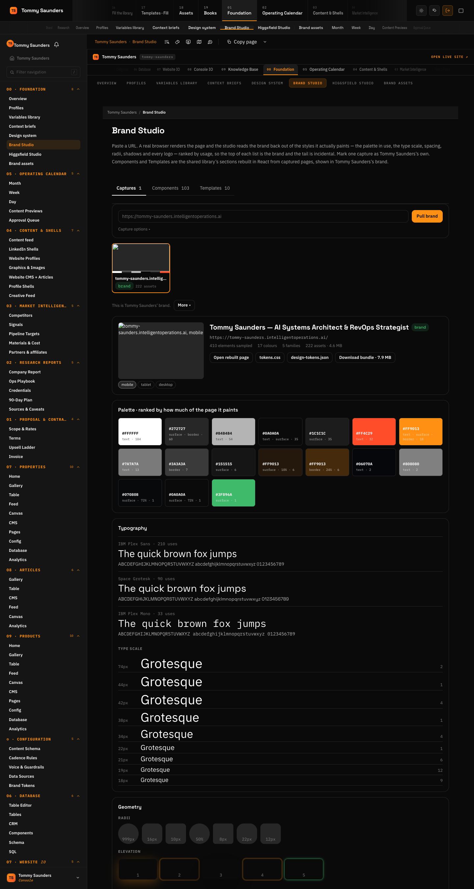Click the play presentation toolbar icon
This screenshot has width=474, height=889.
[188, 42]
